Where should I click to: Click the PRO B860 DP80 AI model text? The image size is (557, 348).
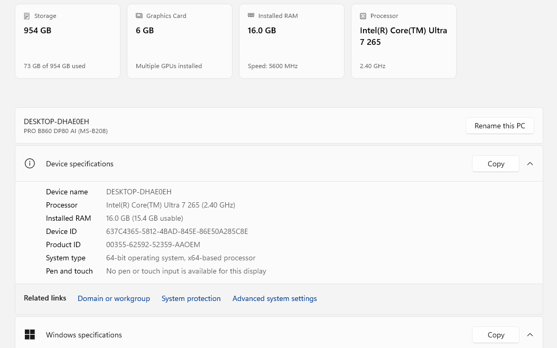point(66,131)
